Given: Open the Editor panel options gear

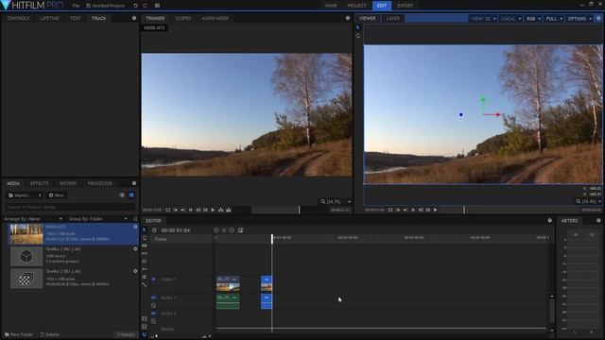Looking at the screenshot, I should coord(550,220).
